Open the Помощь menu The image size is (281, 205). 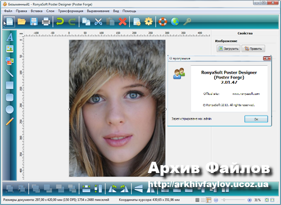[129, 11]
